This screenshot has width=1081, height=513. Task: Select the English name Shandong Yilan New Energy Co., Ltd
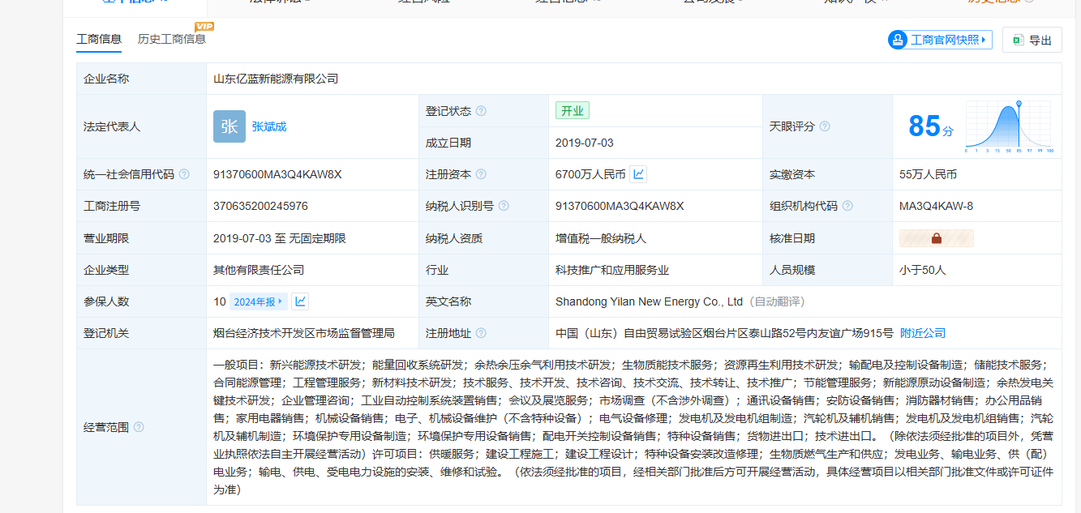tap(649, 301)
